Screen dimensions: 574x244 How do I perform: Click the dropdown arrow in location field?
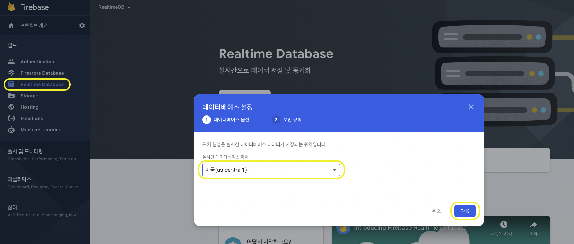point(334,170)
